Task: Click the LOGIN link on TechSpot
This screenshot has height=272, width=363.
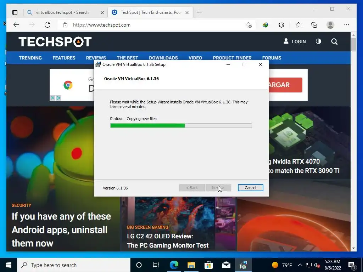Action: pos(295,42)
